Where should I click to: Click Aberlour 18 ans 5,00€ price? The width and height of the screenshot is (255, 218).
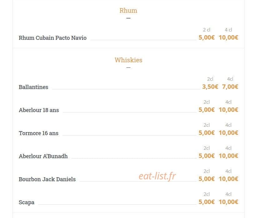pyautogui.click(x=207, y=110)
